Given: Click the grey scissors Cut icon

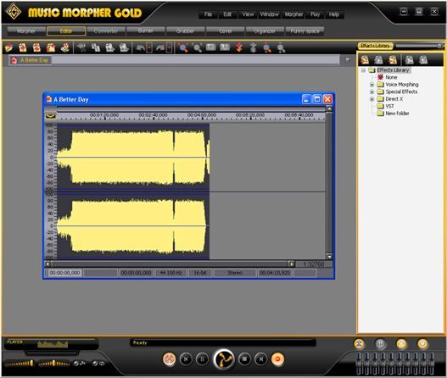Looking at the screenshot, I should [81, 47].
